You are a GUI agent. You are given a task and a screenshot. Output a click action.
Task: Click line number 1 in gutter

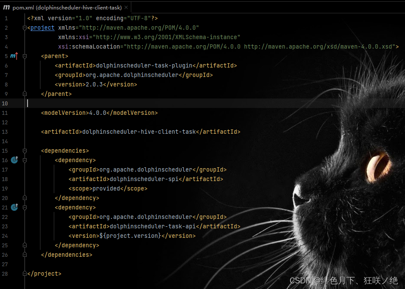pos(6,18)
